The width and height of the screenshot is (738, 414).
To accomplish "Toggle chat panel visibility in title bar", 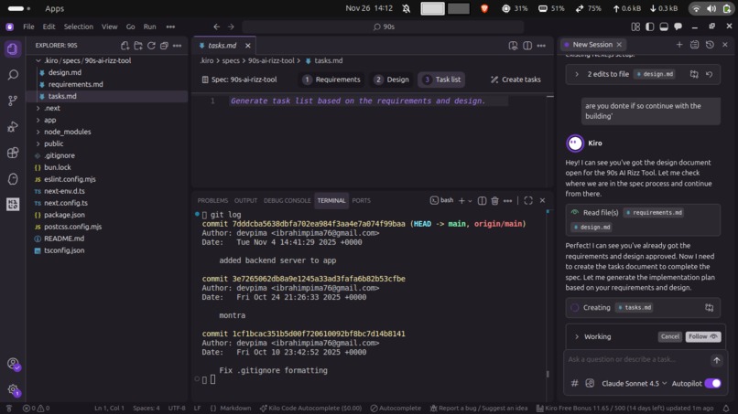I will [678, 27].
